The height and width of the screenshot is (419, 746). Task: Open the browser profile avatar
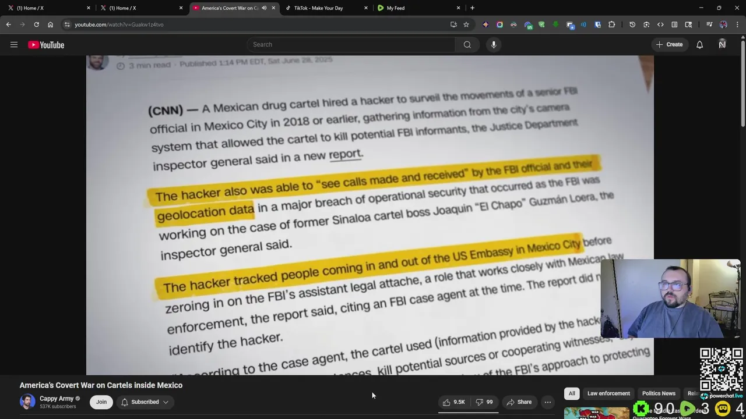click(723, 24)
